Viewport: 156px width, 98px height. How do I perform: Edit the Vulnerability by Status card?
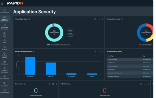(x=95, y=19)
